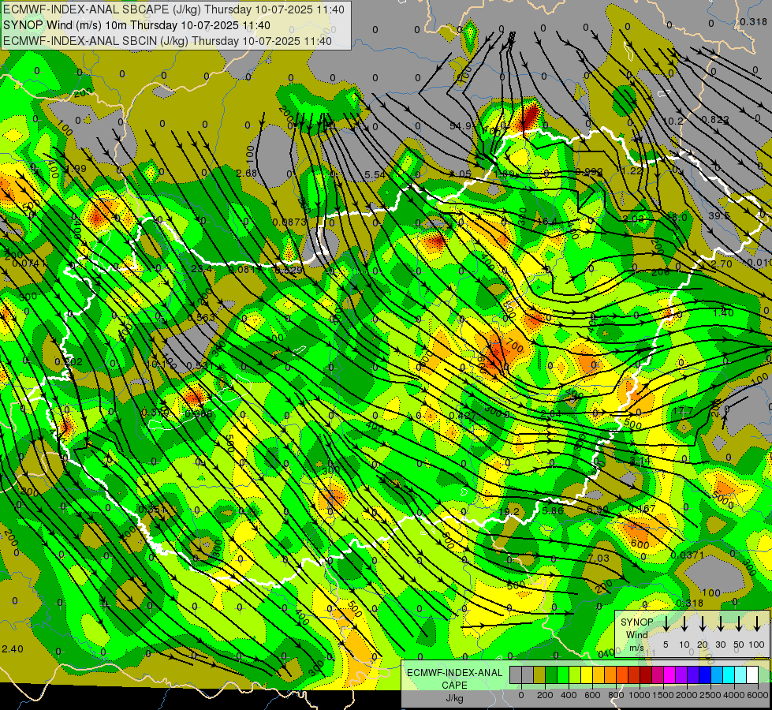772x710 pixels.
Task: Click the '19.2' value on the map
Action: 509,511
